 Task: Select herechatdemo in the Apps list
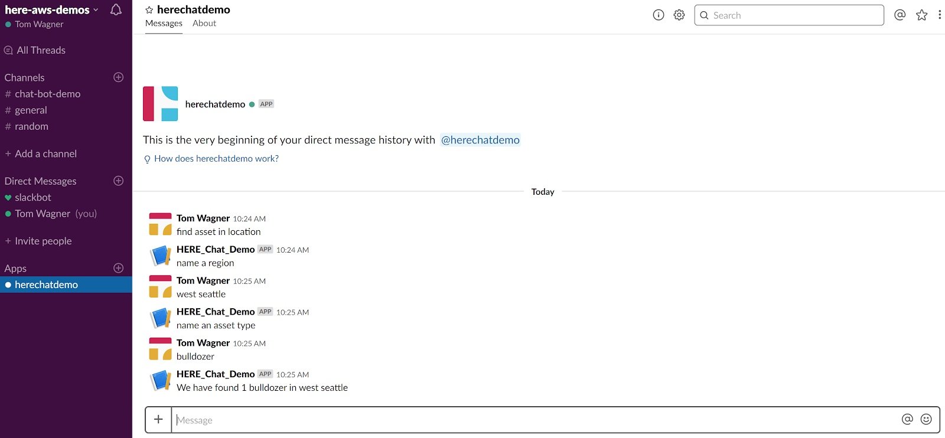point(66,285)
